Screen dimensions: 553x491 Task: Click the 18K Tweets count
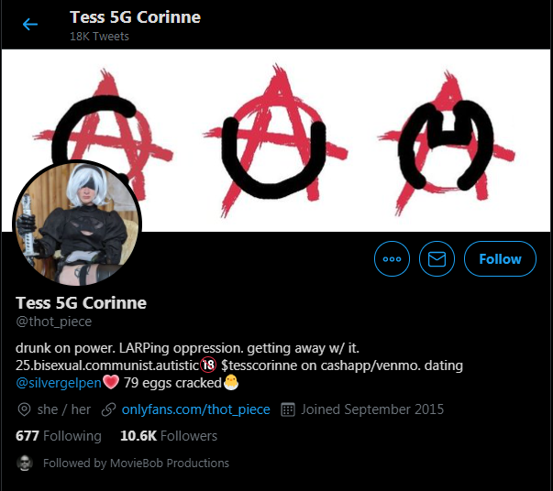[99, 37]
